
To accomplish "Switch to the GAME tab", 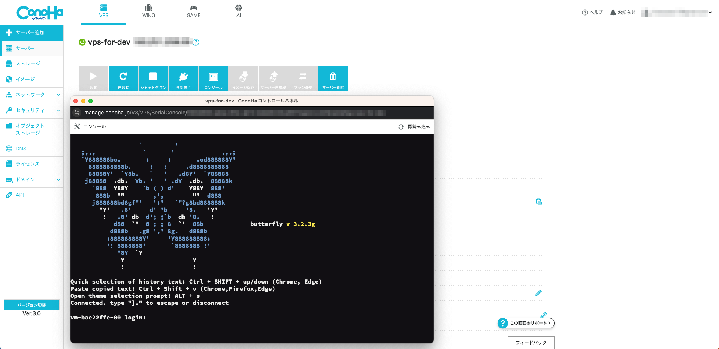I will pyautogui.click(x=194, y=11).
